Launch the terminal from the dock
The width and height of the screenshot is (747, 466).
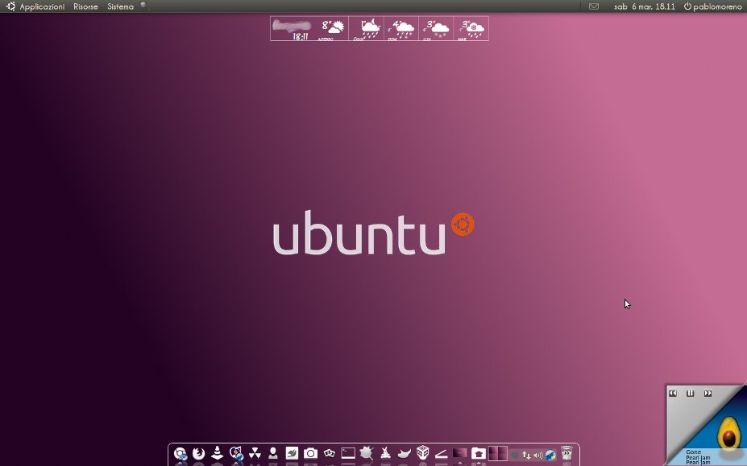pyautogui.click(x=348, y=453)
